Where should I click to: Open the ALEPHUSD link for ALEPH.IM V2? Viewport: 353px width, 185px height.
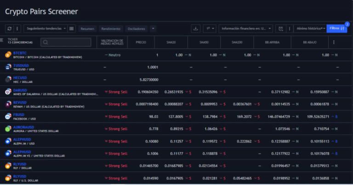(x=22, y=152)
